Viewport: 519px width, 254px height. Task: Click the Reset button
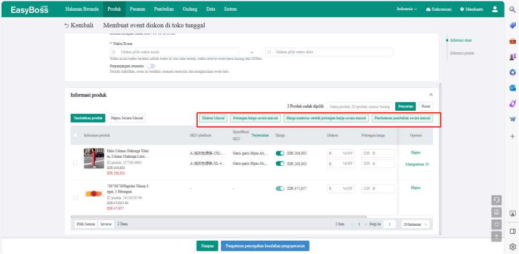pos(426,106)
